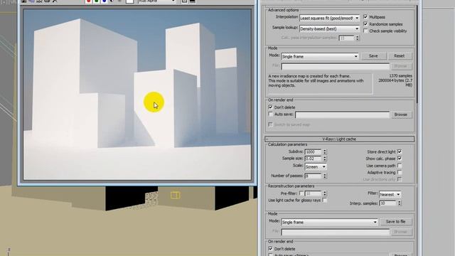Image resolution: width=455 pixels, height=256 pixels.
Task: Toggle the green channel button
Action: 97,1
